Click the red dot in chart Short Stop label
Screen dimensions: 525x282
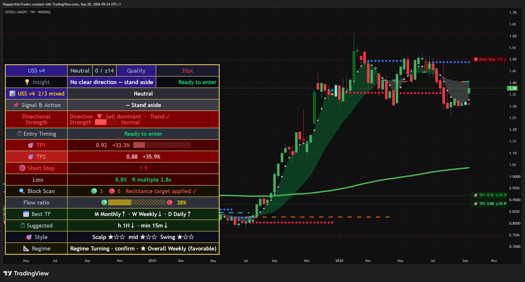coord(476,59)
